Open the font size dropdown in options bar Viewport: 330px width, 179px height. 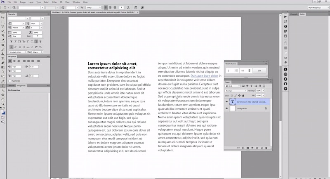pyautogui.click(x=77, y=7)
